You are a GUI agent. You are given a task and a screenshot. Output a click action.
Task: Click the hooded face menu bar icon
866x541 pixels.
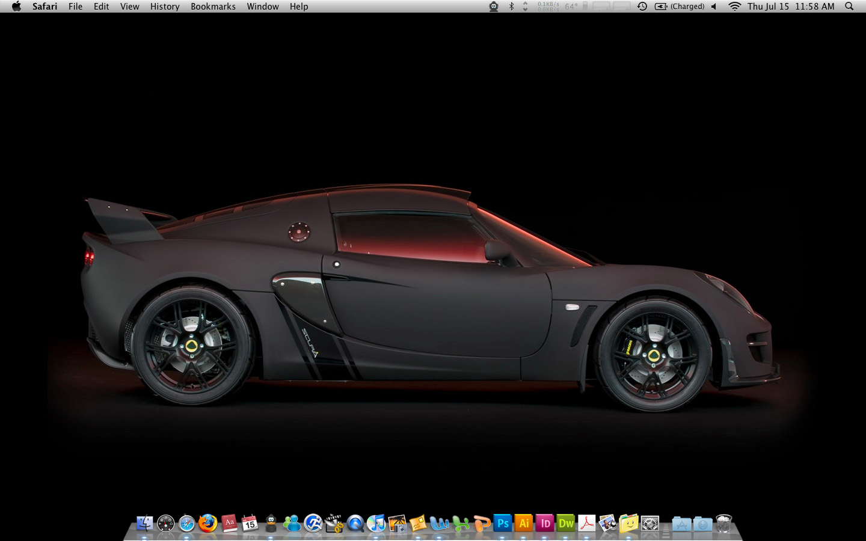pyautogui.click(x=494, y=7)
